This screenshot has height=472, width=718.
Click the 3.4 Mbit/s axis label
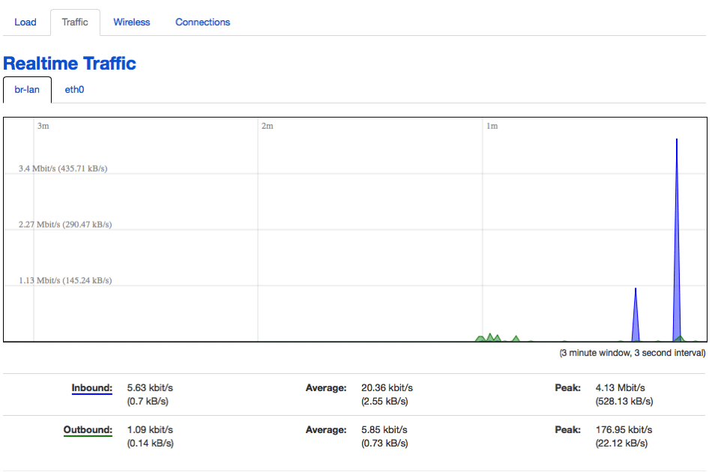click(x=63, y=169)
